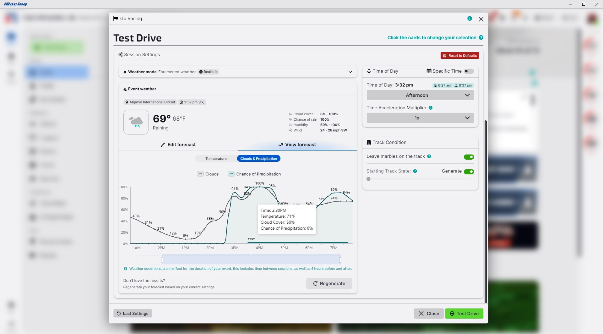Click help icon next to Time Acceleration Multiplier

[x=431, y=108]
